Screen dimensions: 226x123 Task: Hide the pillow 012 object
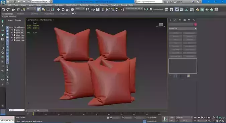(x=12, y=30)
